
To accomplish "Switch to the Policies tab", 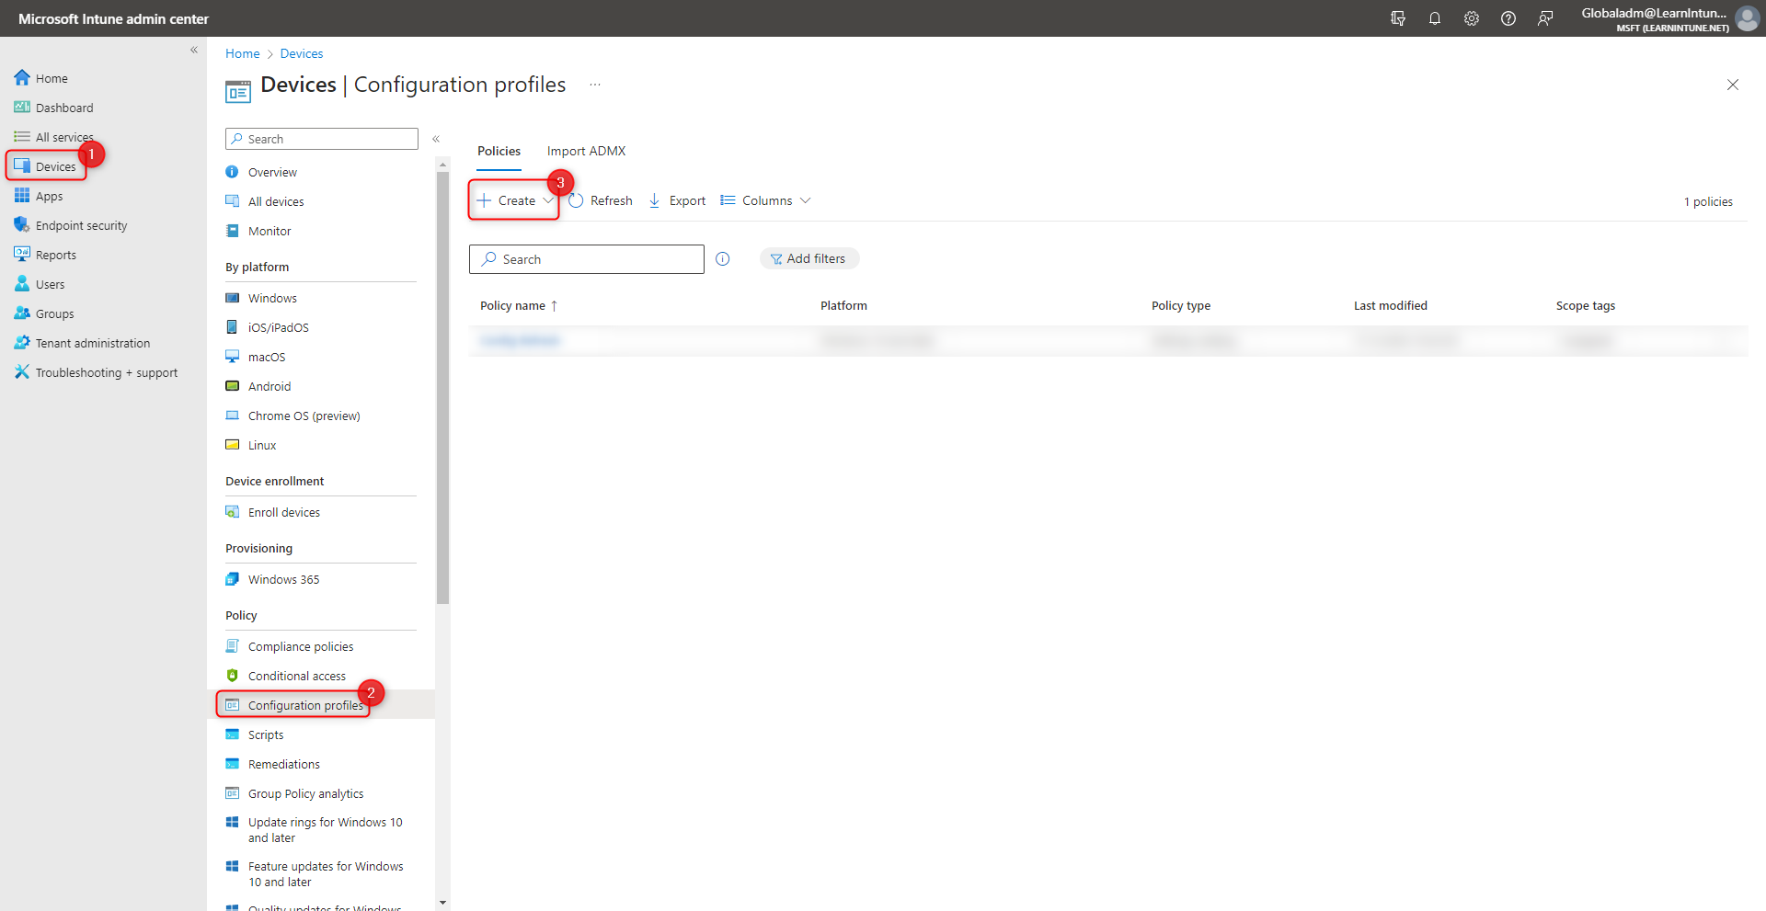I will click(x=499, y=151).
